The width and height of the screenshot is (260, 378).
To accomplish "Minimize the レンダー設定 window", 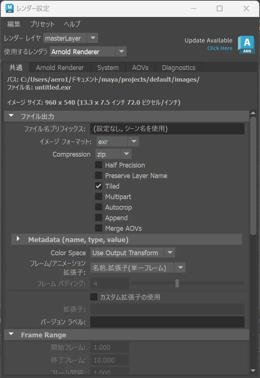I will (x=193, y=8).
